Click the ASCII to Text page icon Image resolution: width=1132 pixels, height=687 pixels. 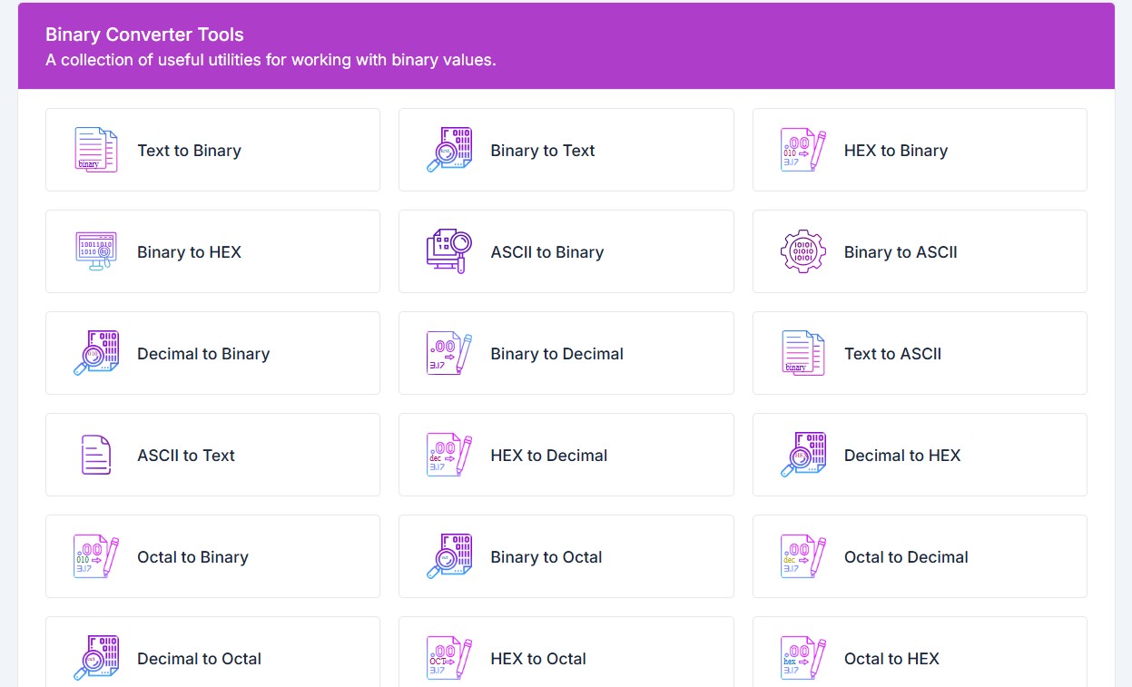[x=95, y=455]
